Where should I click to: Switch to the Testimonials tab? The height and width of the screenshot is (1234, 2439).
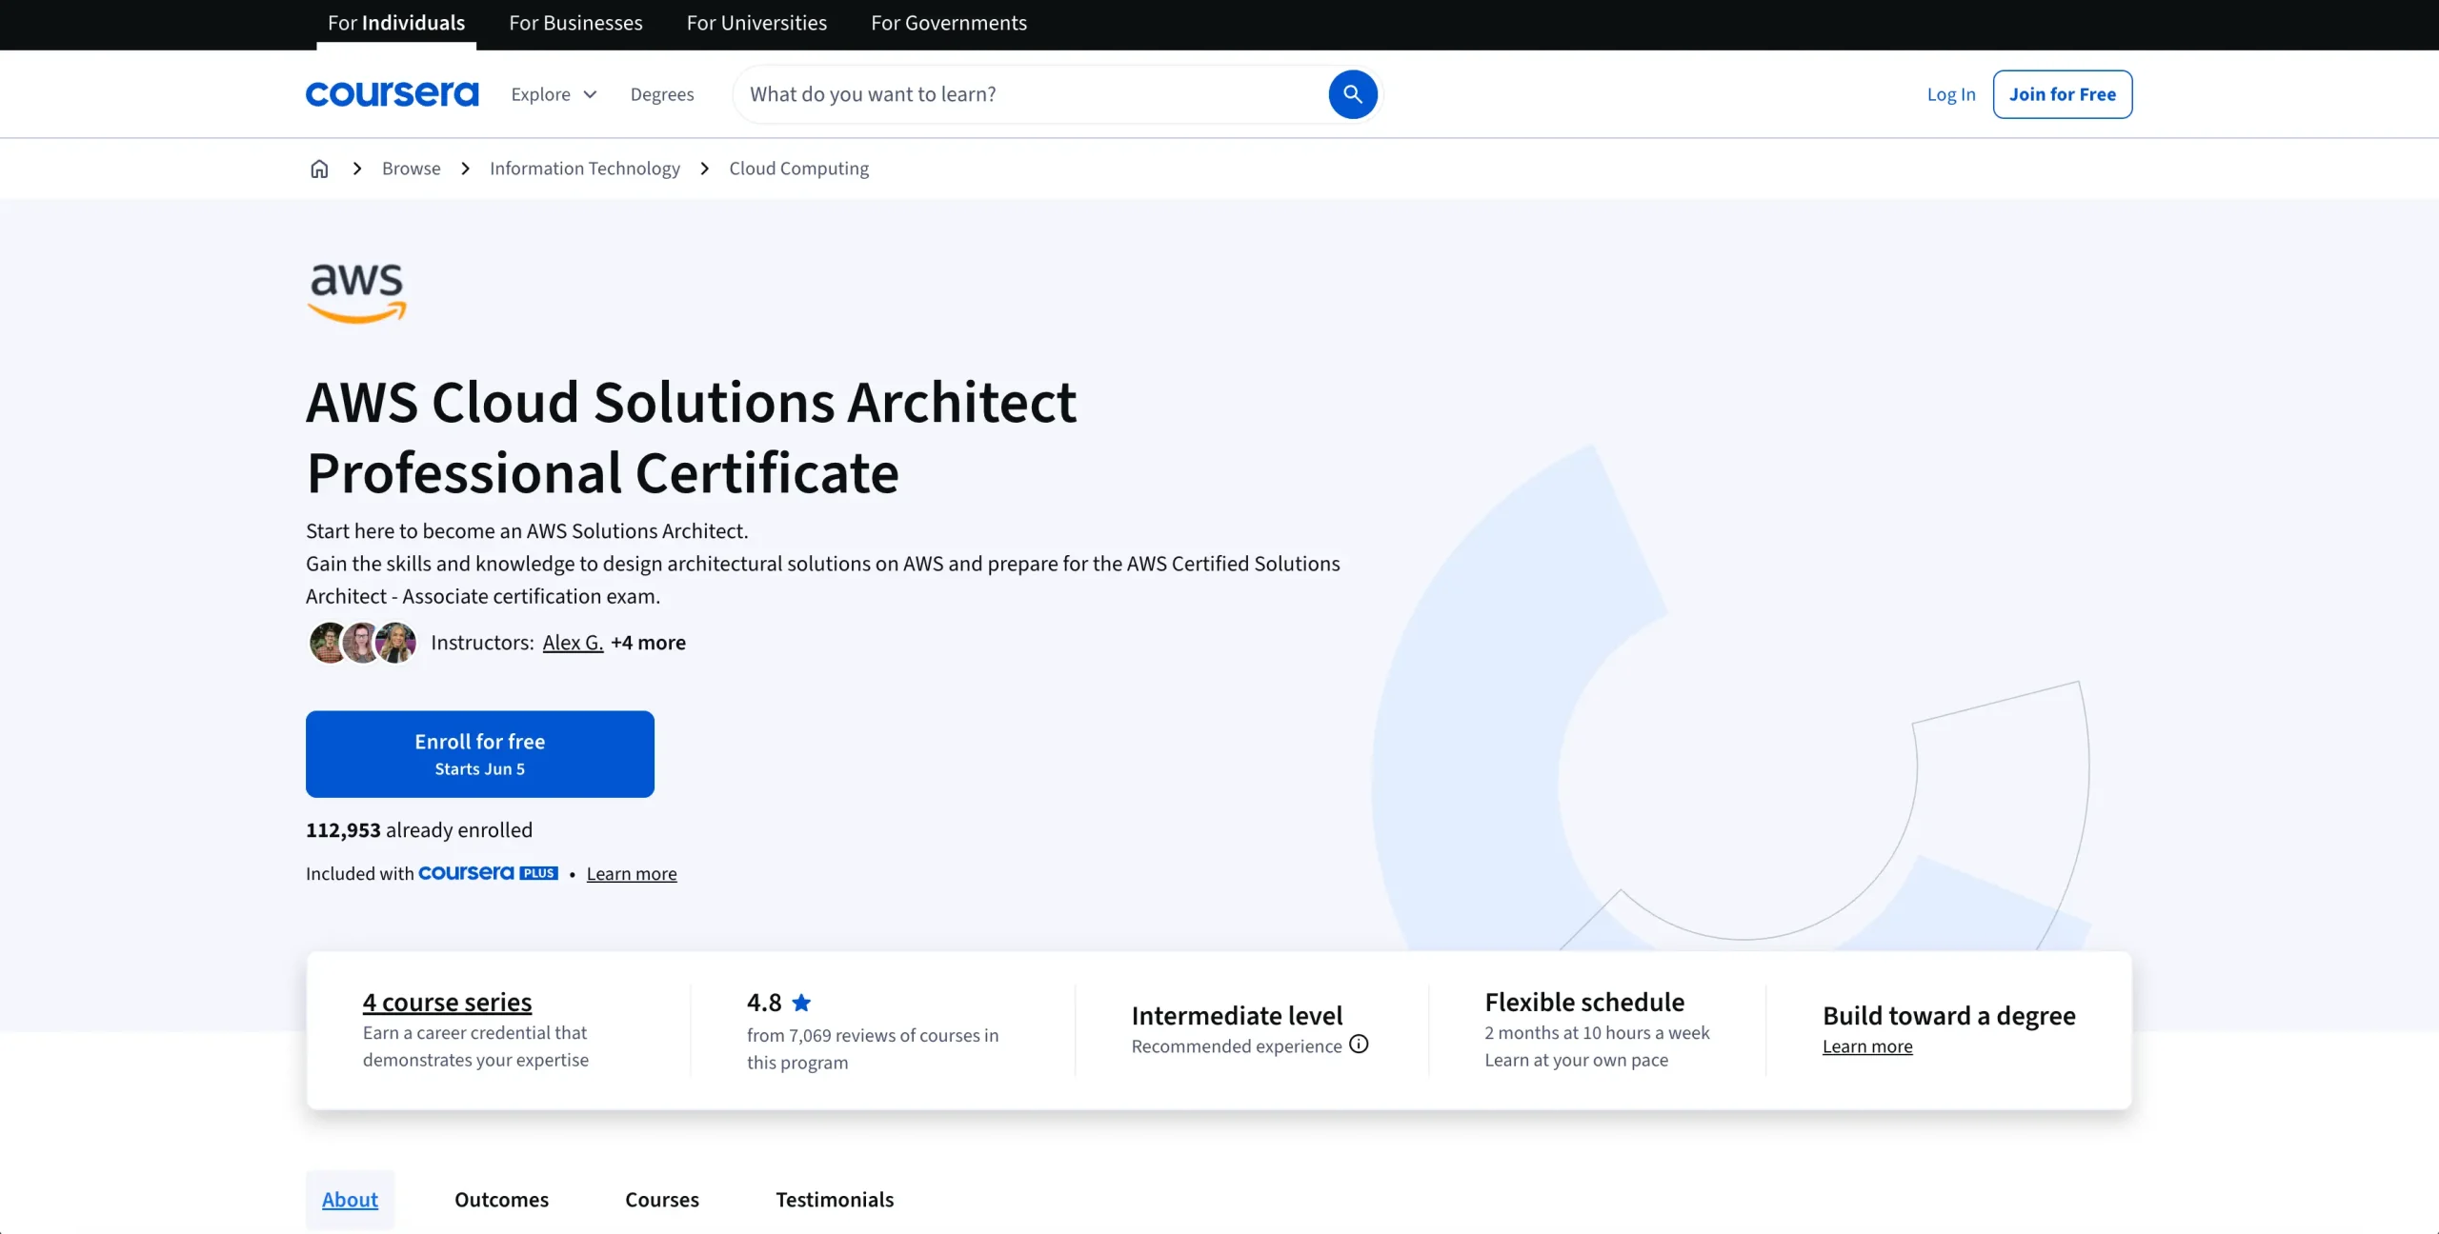(x=835, y=1200)
